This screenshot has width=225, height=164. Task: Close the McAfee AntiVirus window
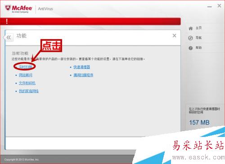pos(219,6)
